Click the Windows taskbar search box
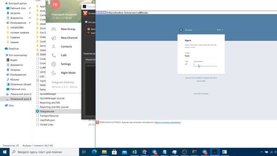The image size is (277, 156). tap(44, 152)
